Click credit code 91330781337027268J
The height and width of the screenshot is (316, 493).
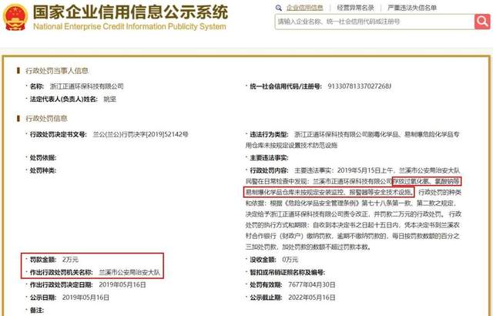[360, 86]
